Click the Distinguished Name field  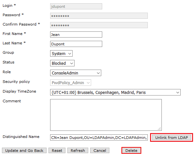(99, 138)
